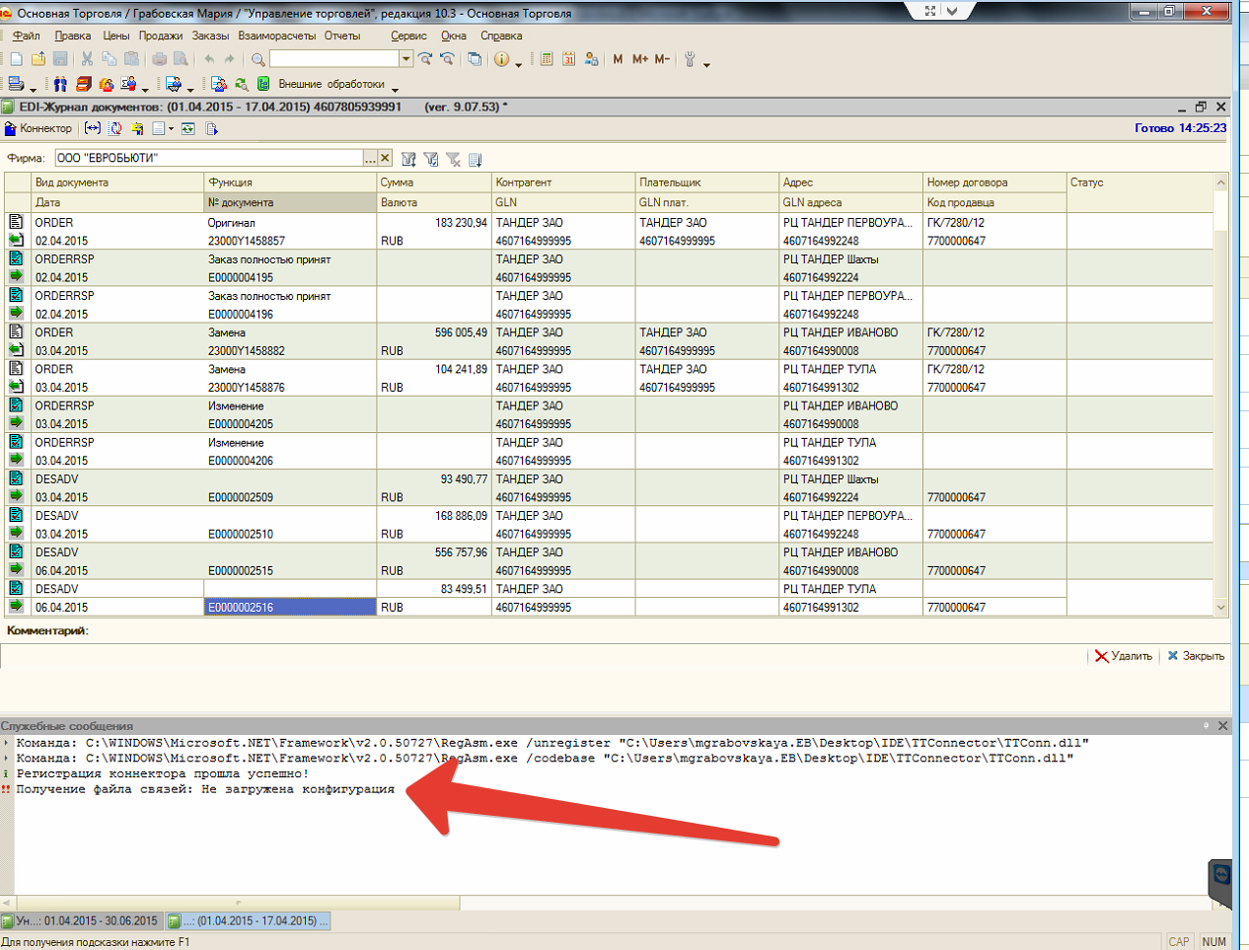Screen dimensions: 1249x950
Task: Click the M+ memory button
Action: click(640, 59)
